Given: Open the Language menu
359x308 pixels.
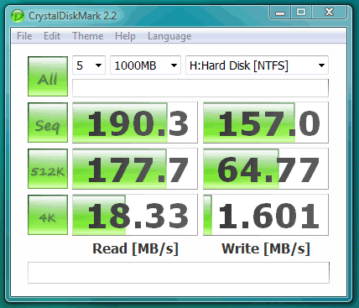Looking at the screenshot, I should (169, 36).
